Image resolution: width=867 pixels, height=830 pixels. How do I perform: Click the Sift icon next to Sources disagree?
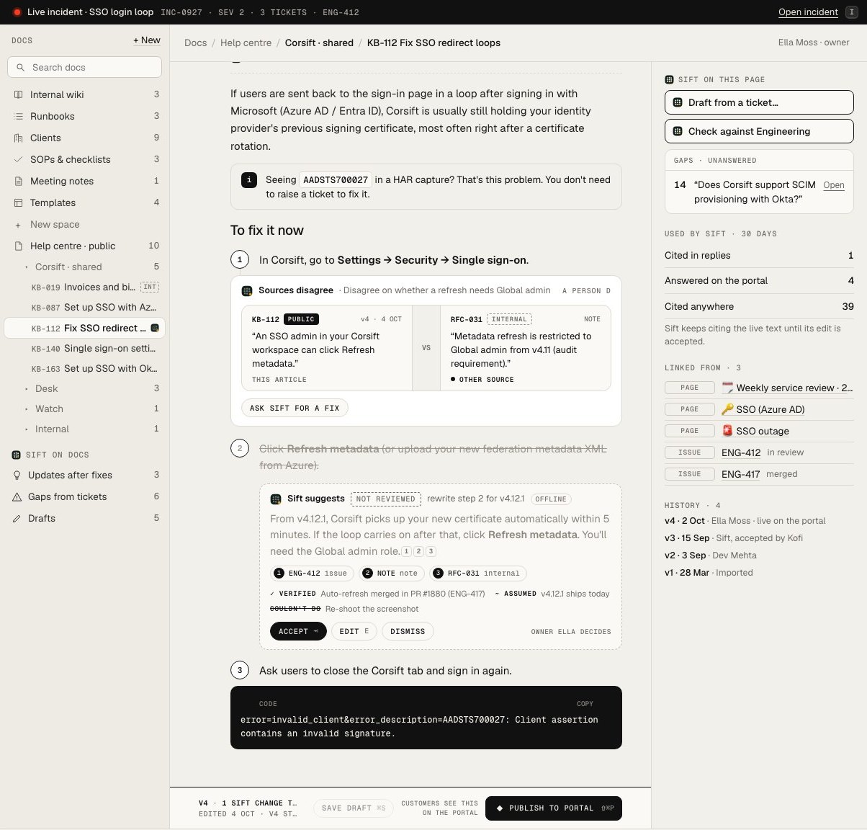click(247, 290)
